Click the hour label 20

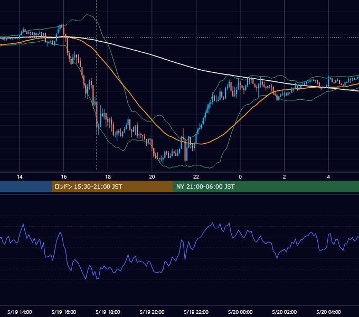[152, 177]
